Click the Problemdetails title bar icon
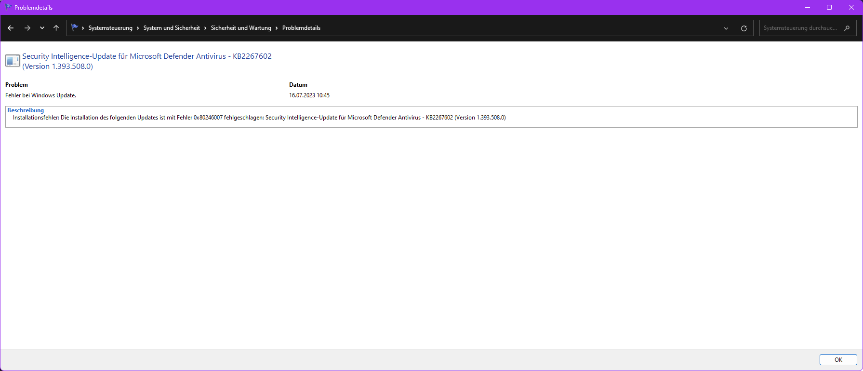This screenshot has height=371, width=863. (x=8, y=7)
